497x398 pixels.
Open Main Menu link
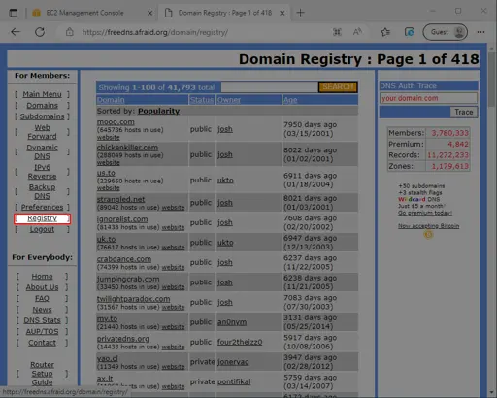point(42,94)
